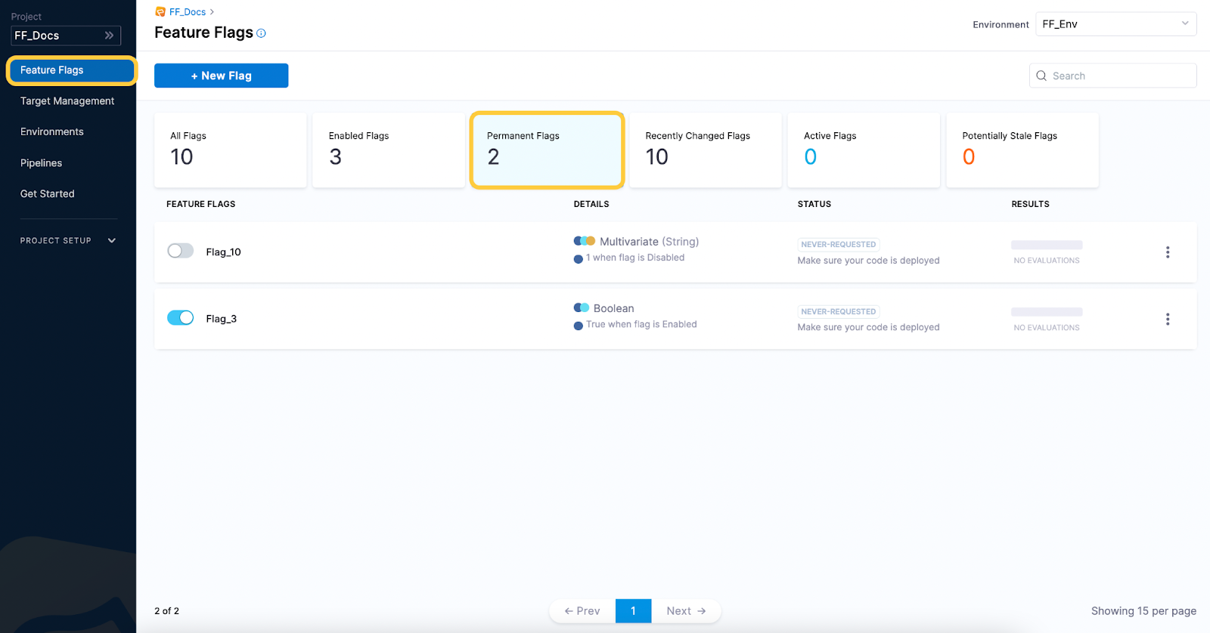Viewport: 1210px width, 633px height.
Task: Go to Pipelines in the sidebar
Action: click(x=42, y=163)
